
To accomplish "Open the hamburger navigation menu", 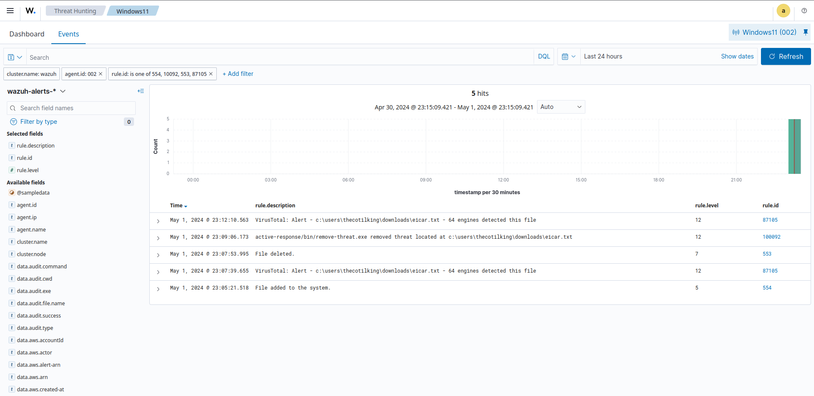I will pyautogui.click(x=10, y=11).
